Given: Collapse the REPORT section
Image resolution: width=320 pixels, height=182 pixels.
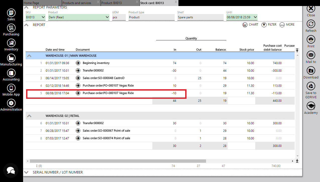Looking at the screenshot, I should pos(26,25).
